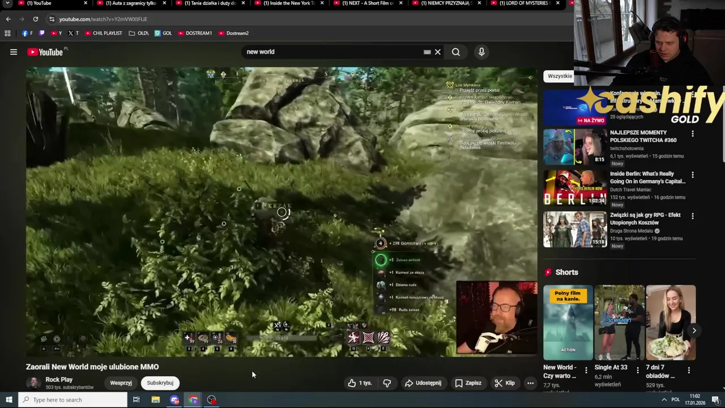Open the taskbar clock showing 11:02
This screenshot has height=408, width=725.
pyautogui.click(x=695, y=399)
